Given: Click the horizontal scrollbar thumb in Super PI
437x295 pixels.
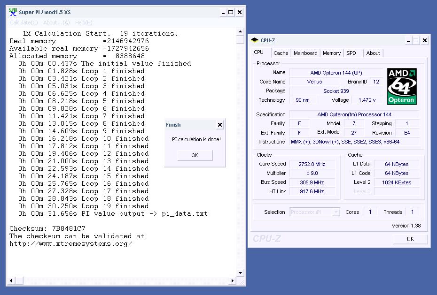Looking at the screenshot, I should click(19, 280).
